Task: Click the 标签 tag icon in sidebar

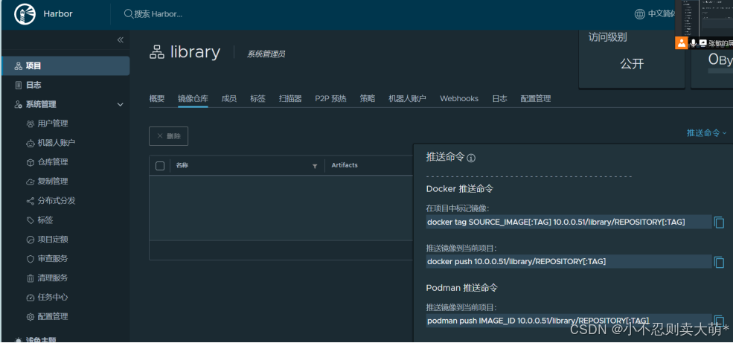Action: pyautogui.click(x=31, y=220)
